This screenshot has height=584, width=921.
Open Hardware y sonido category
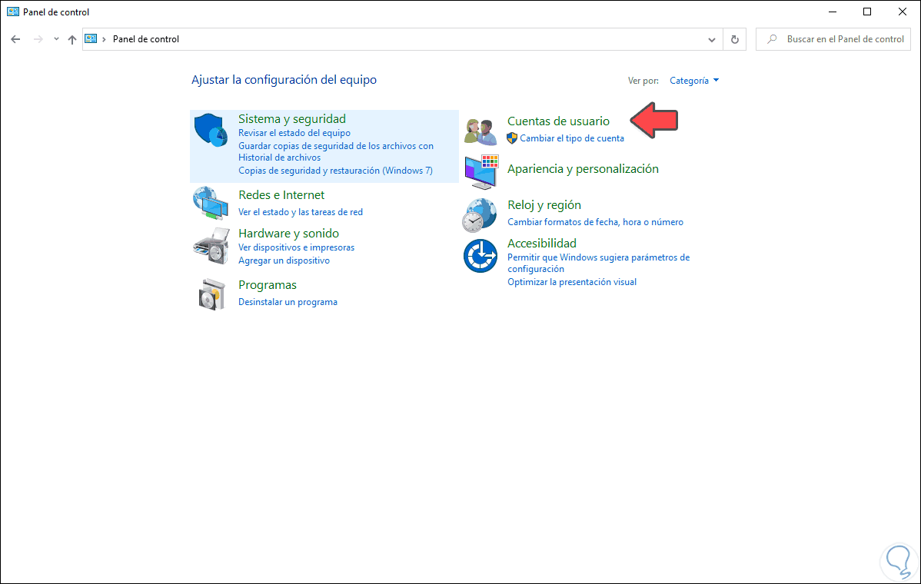click(288, 233)
